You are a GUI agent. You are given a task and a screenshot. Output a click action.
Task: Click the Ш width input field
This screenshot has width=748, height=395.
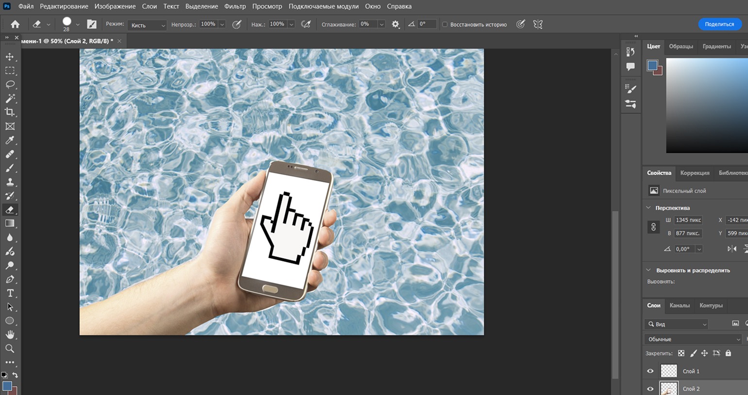(688, 220)
